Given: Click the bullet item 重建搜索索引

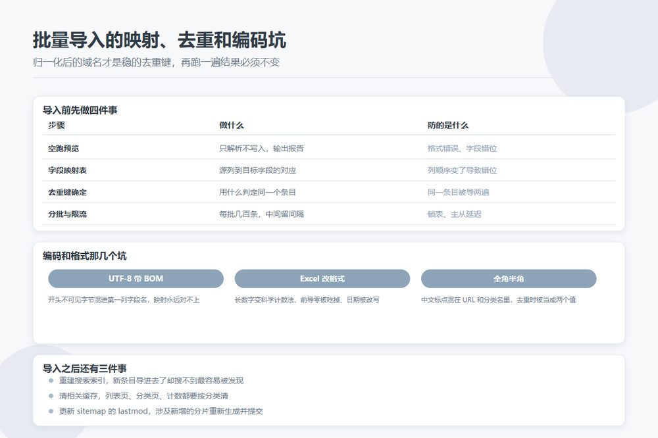Looking at the screenshot, I should (151, 381).
